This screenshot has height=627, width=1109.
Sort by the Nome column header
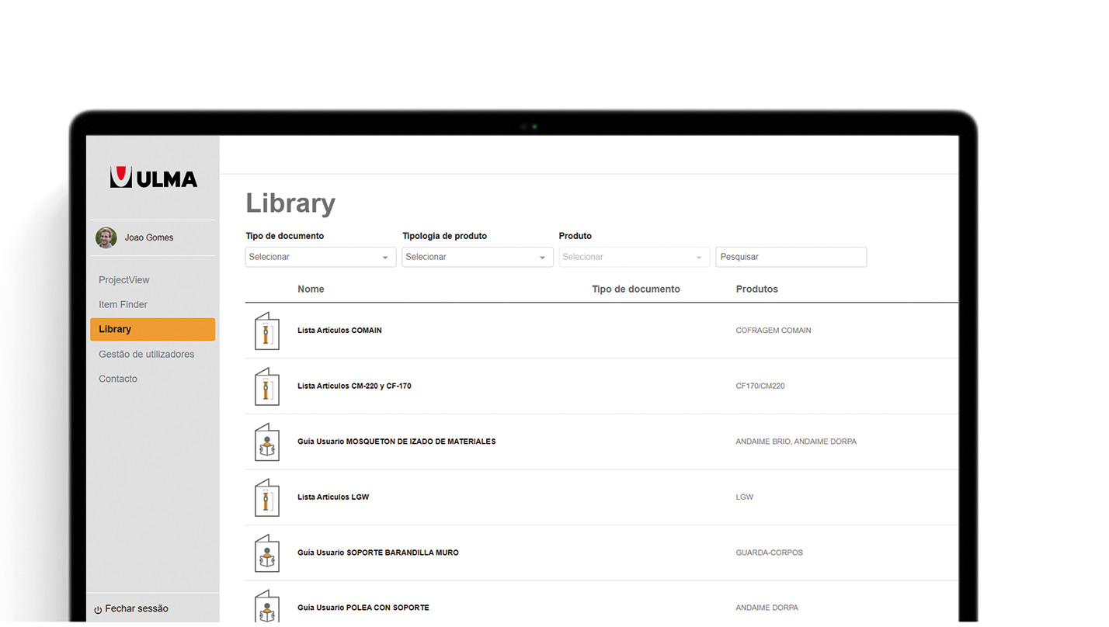pos(311,289)
